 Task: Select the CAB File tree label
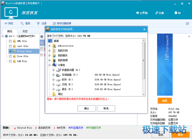pos(22,61)
